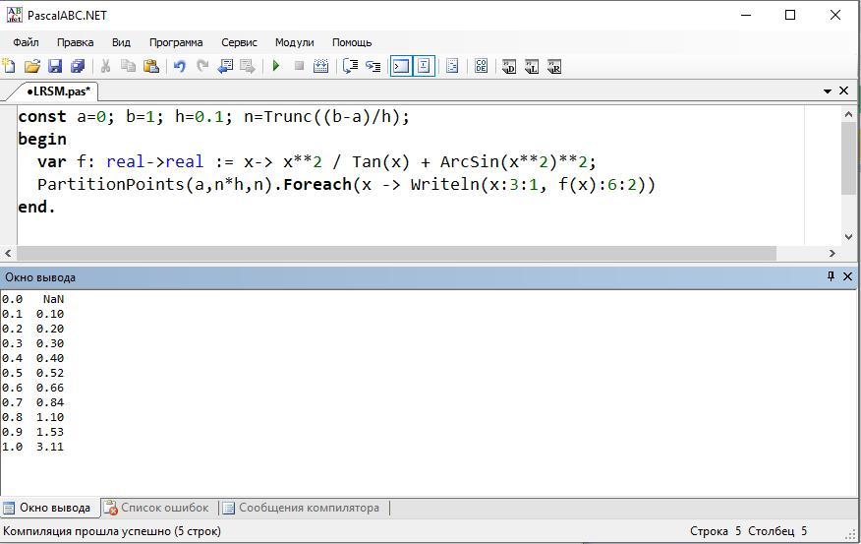Switch to the Сообщения компилятора tab
The width and height of the screenshot is (861, 544).
pos(302,508)
